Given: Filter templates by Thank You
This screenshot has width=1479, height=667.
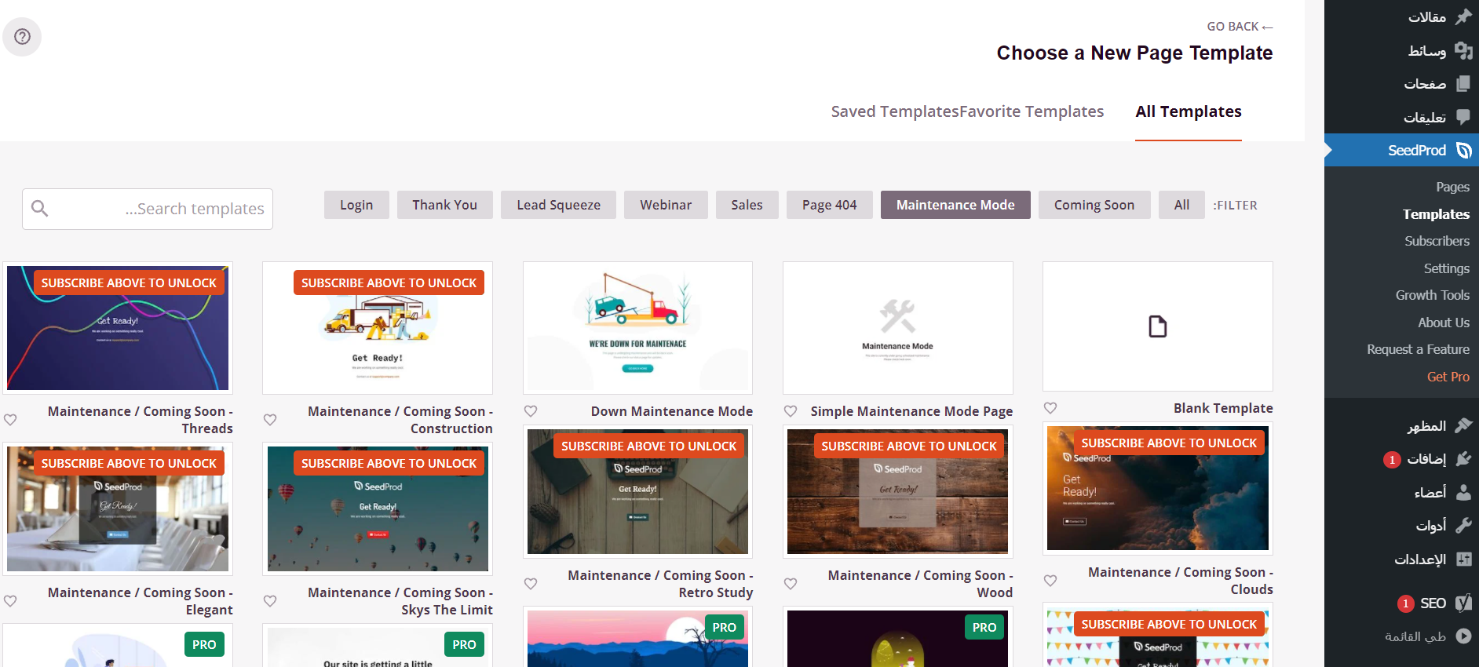Looking at the screenshot, I should [x=444, y=205].
